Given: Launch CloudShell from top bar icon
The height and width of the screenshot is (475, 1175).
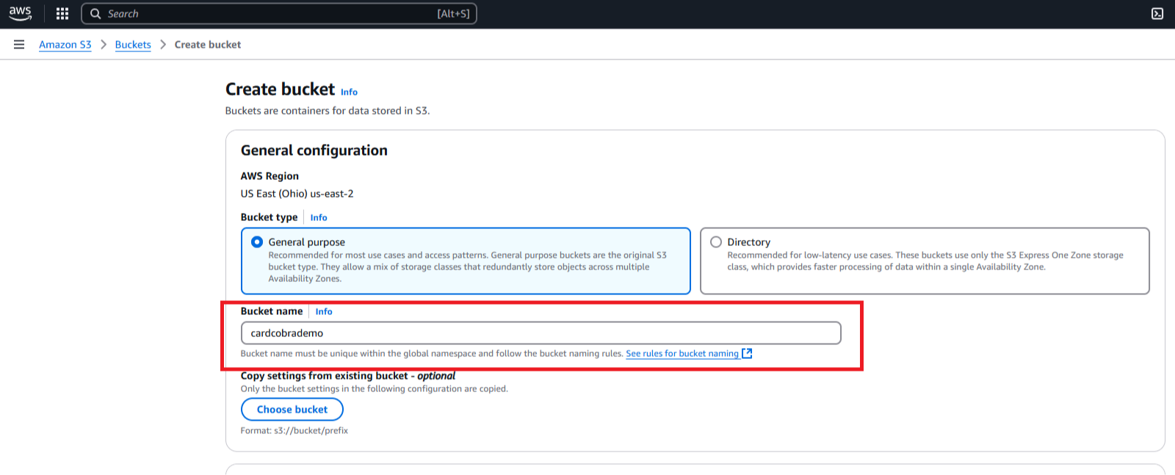Looking at the screenshot, I should (x=1157, y=13).
